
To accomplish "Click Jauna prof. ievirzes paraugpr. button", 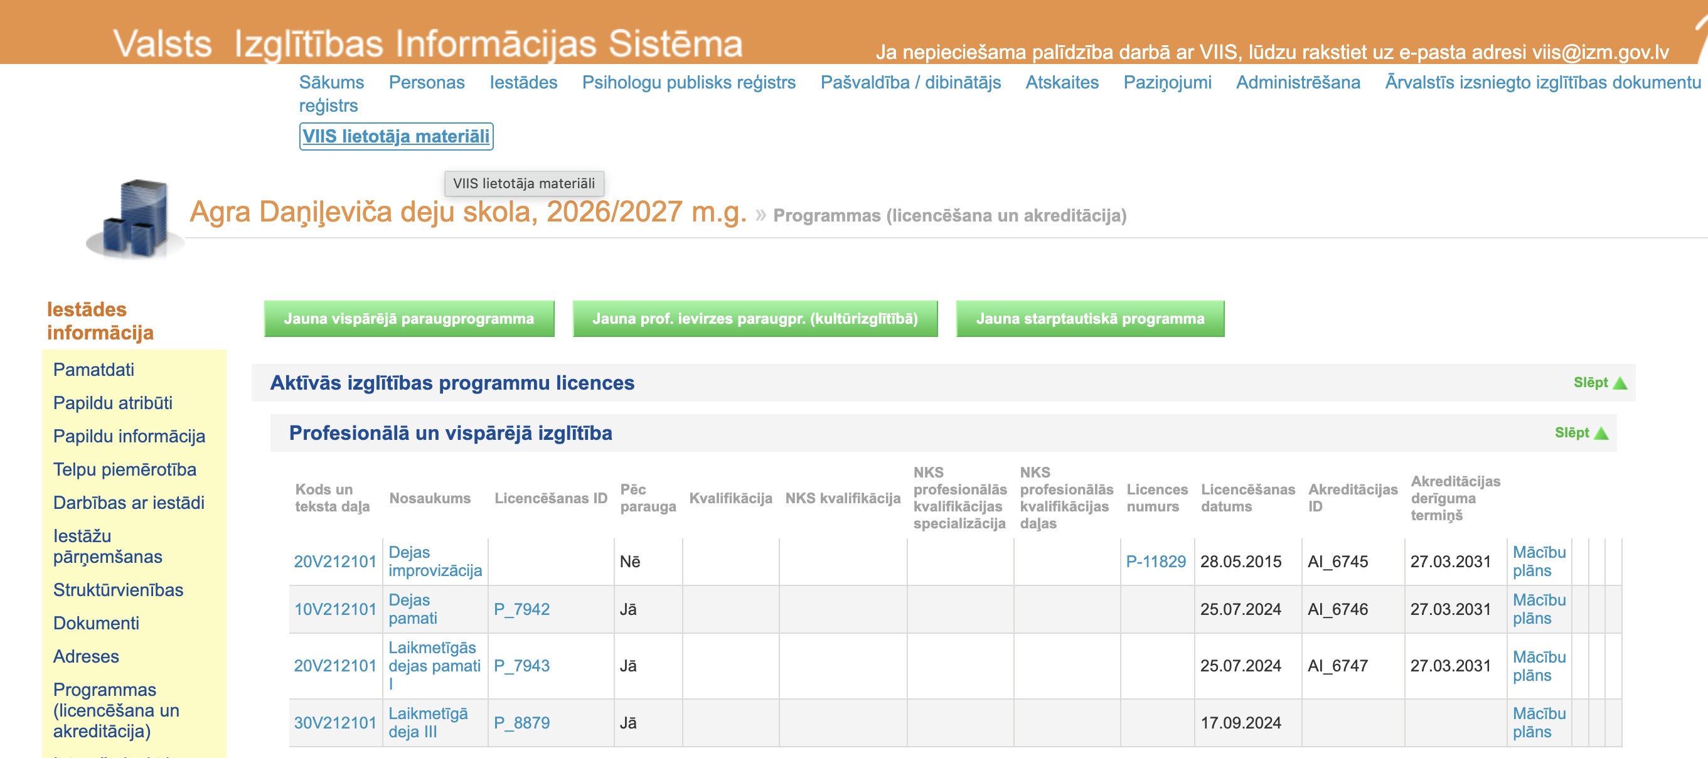I will (754, 319).
